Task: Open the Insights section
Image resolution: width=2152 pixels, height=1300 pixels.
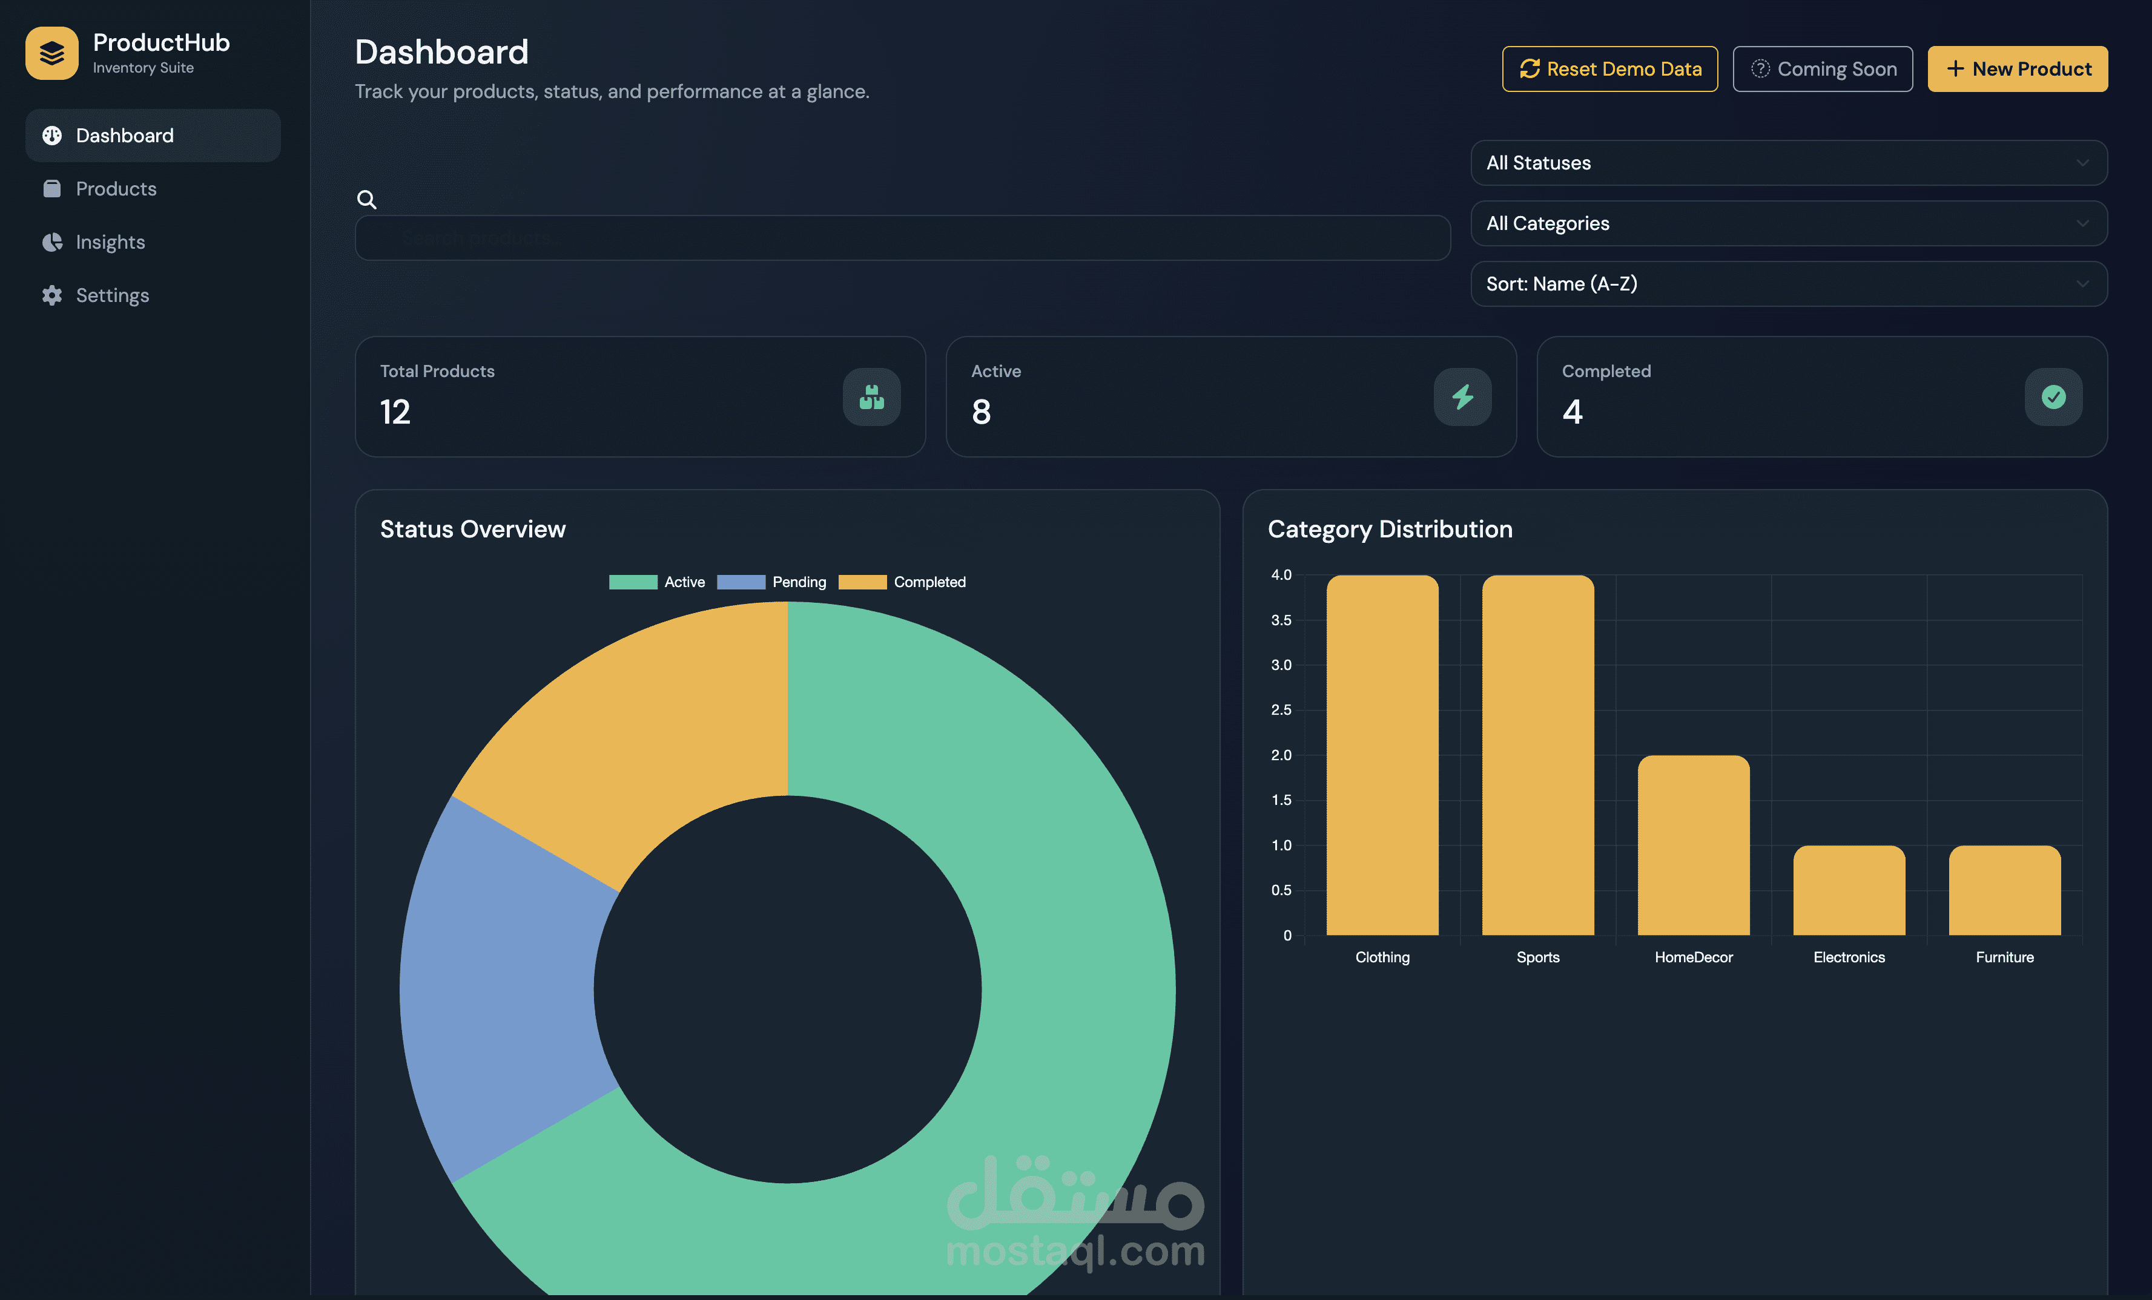Action: coord(110,242)
